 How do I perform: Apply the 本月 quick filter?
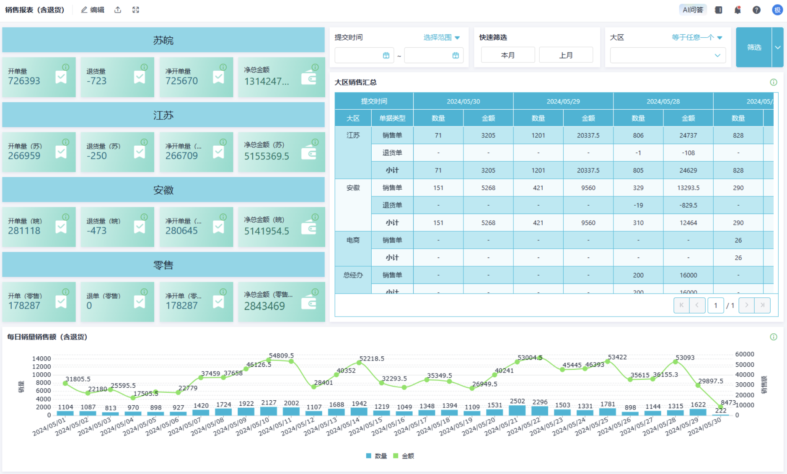tap(508, 55)
